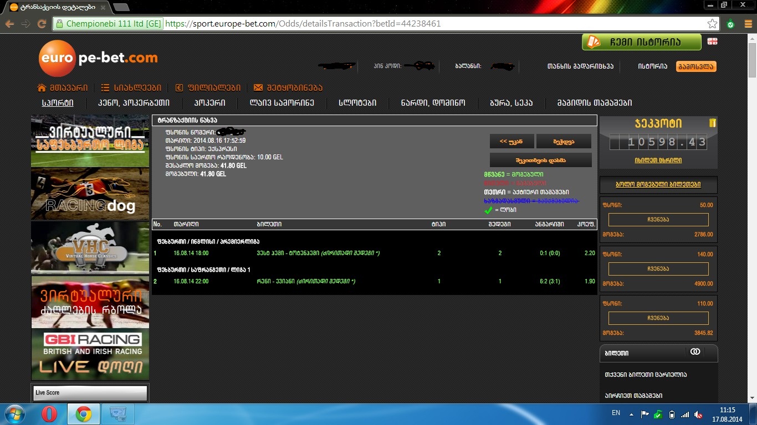The width and height of the screenshot is (757, 425).
Task: Click the linked rings icon in ბილეთი header
Action: click(695, 352)
